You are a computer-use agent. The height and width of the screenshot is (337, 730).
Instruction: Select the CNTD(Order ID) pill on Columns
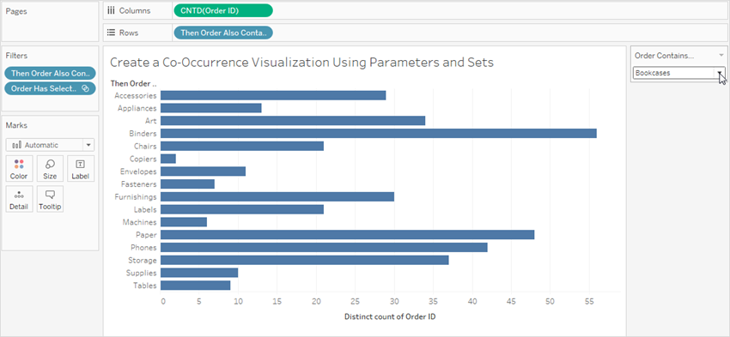pos(223,10)
